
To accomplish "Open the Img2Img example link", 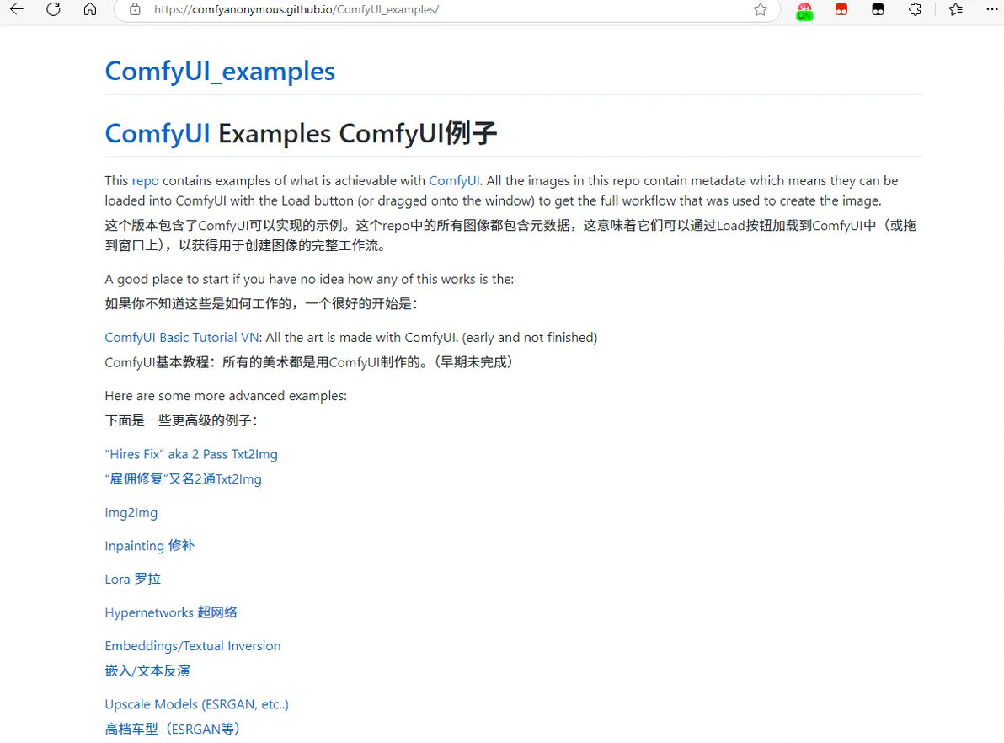I will tap(131, 512).
